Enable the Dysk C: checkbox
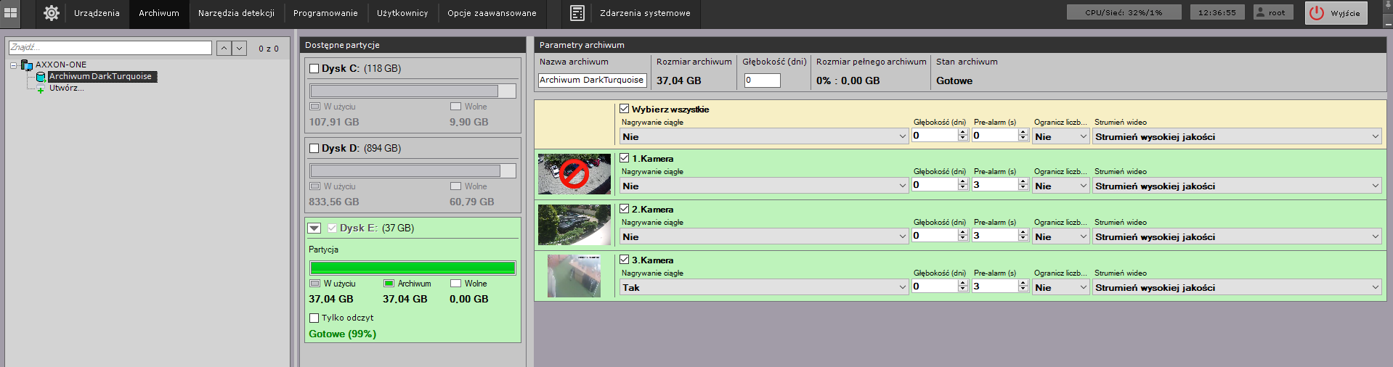 click(x=314, y=69)
